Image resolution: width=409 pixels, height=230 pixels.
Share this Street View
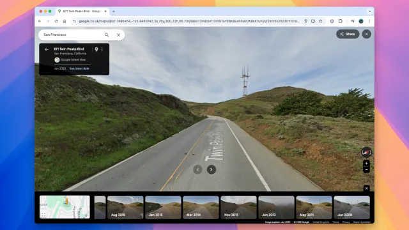pyautogui.click(x=348, y=34)
